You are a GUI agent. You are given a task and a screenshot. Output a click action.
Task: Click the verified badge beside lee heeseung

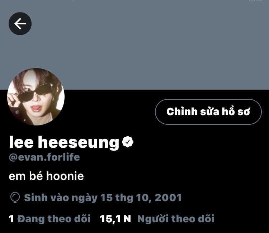click(128, 142)
